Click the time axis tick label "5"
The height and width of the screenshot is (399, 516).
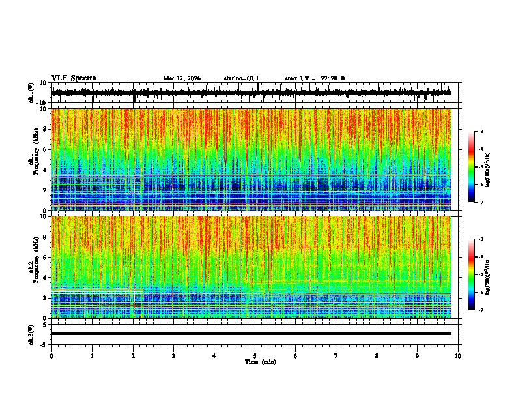click(x=255, y=356)
